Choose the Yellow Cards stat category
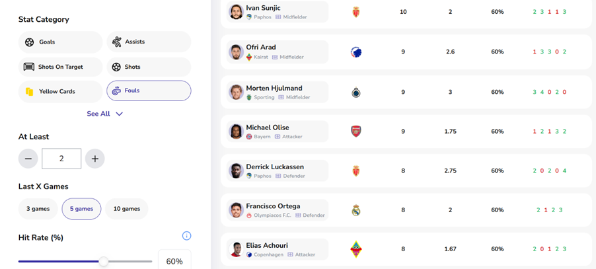The image size is (596, 269). (60, 91)
